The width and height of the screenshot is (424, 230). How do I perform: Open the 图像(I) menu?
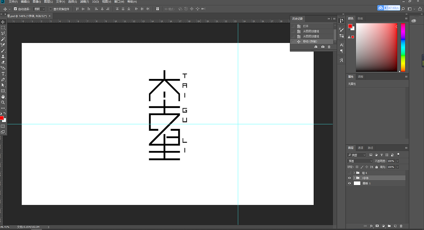(36, 2)
